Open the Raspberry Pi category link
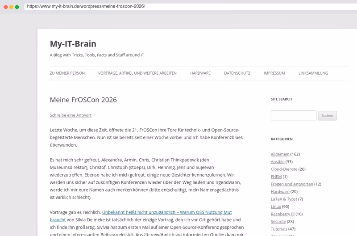The image size is (357, 236). [x=282, y=214]
